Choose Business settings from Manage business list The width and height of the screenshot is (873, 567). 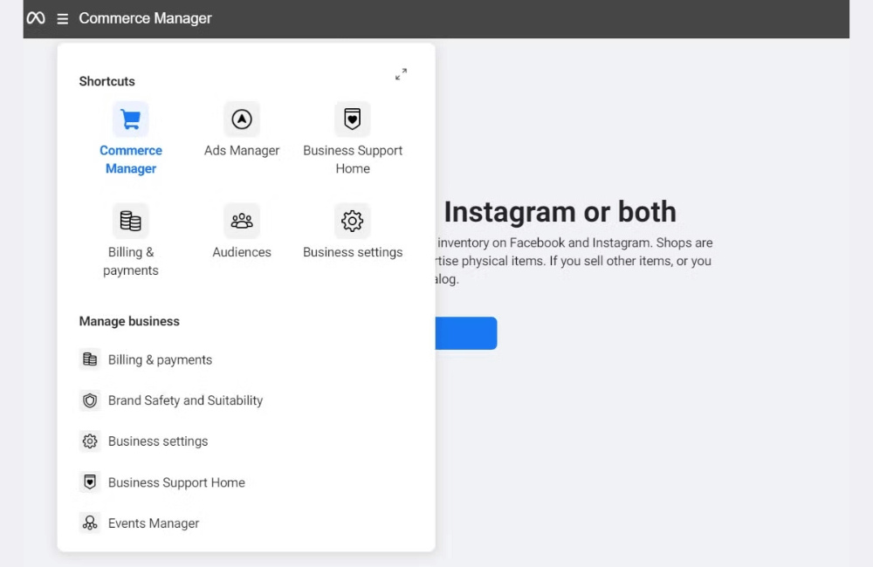[x=158, y=441]
